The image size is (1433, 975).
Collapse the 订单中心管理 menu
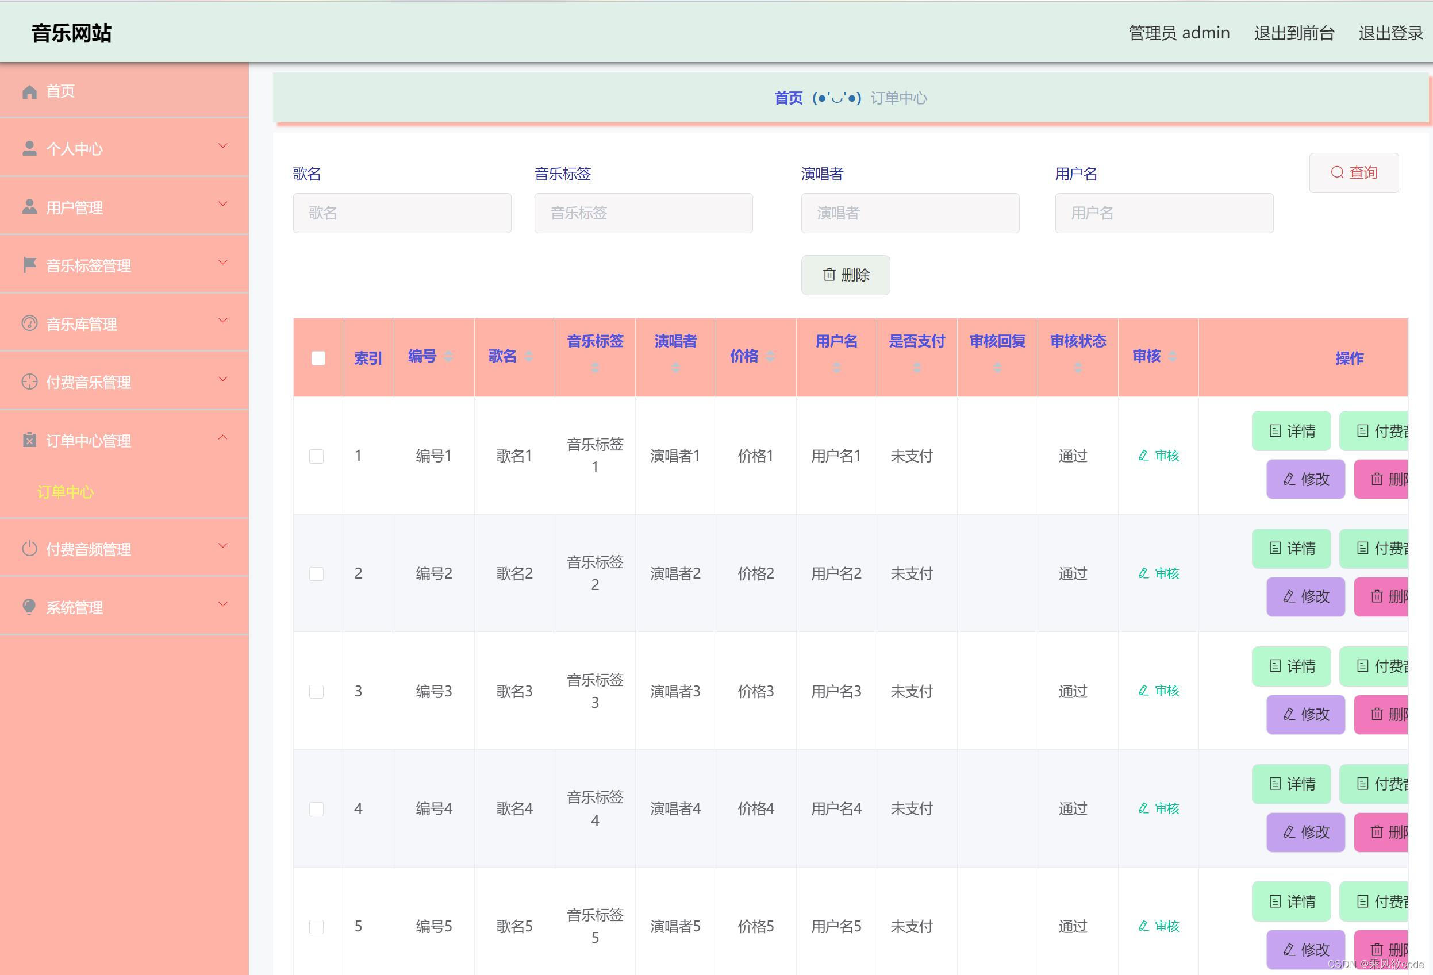(222, 438)
